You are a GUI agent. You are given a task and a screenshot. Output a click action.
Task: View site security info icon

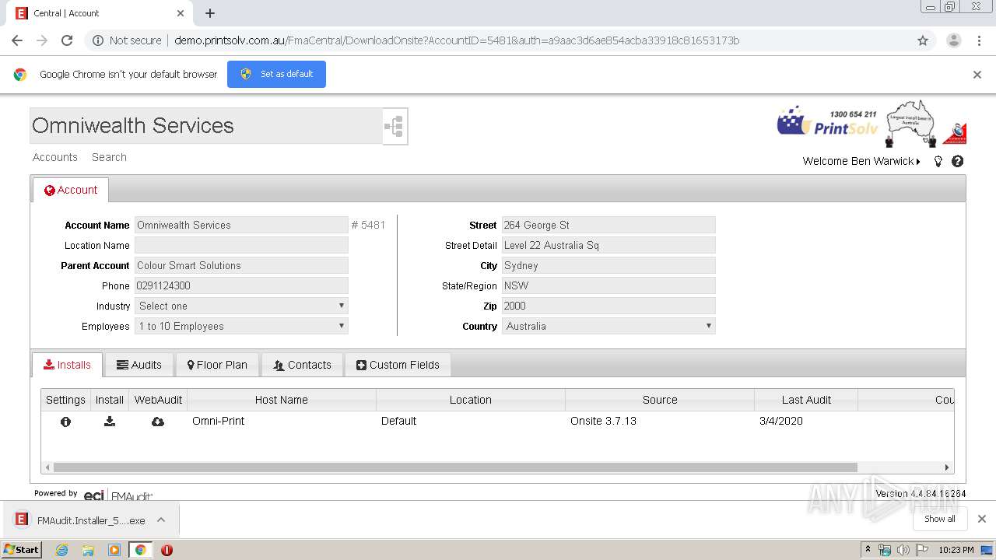pyautogui.click(x=98, y=40)
